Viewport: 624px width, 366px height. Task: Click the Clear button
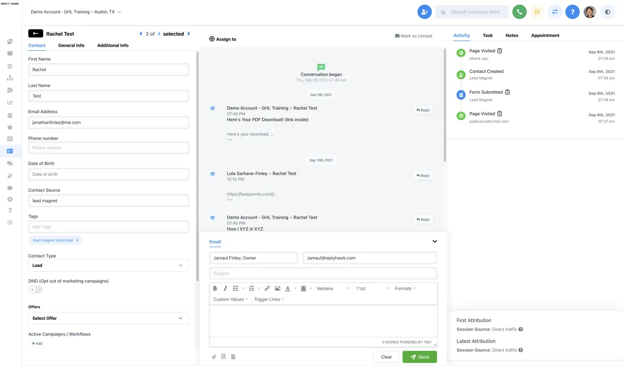(x=386, y=357)
